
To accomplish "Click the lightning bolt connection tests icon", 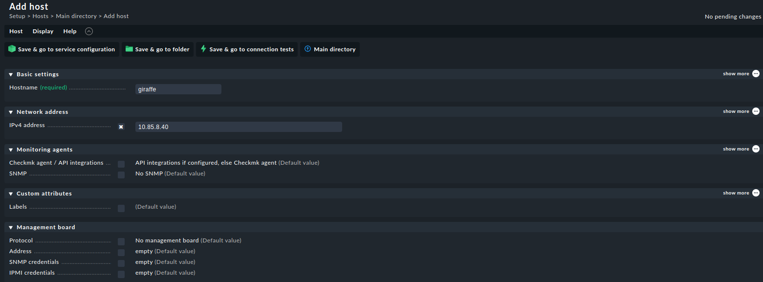I will click(x=203, y=49).
